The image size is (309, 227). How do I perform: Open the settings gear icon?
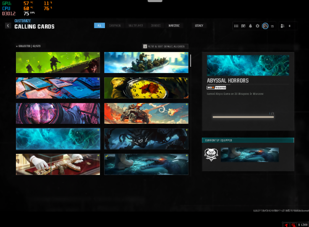[258, 26]
